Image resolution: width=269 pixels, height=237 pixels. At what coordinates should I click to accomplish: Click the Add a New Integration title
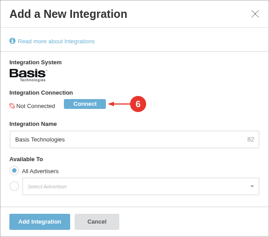pyautogui.click(x=68, y=14)
